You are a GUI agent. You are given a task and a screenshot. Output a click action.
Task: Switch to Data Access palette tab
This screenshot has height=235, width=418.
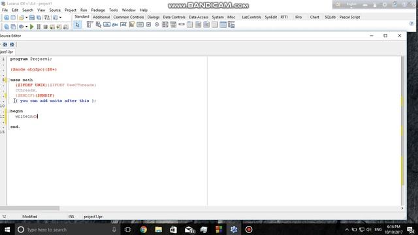point(199,17)
